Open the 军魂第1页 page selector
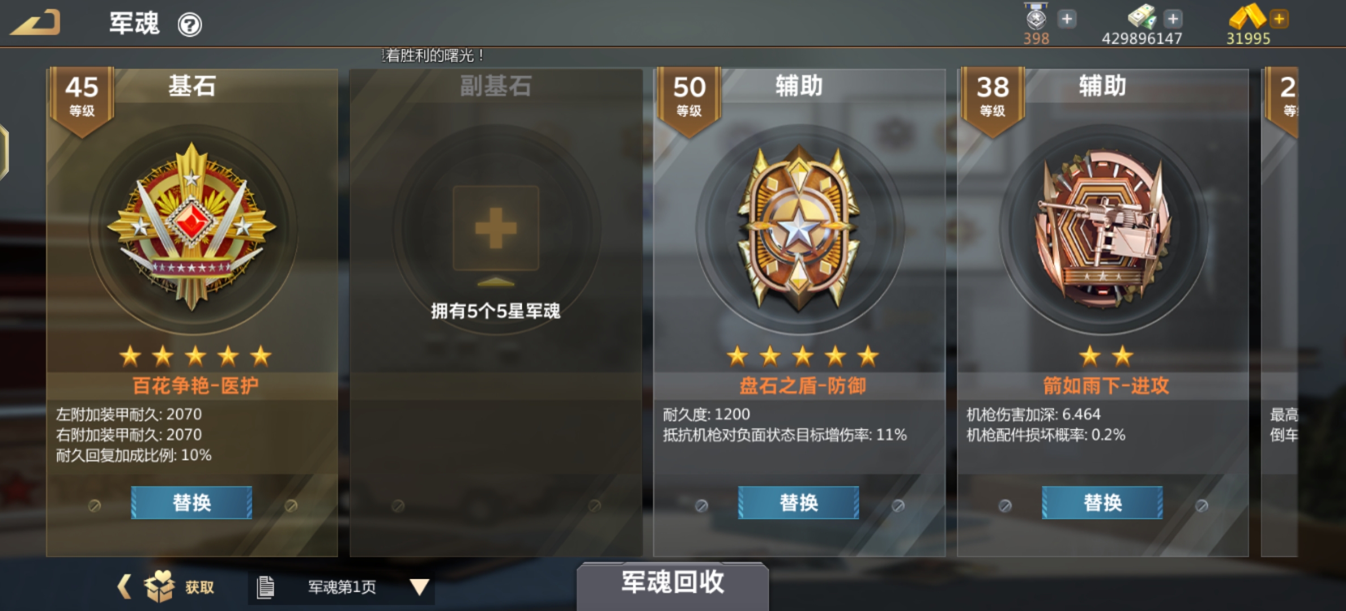The height and width of the screenshot is (611, 1346). click(x=342, y=587)
